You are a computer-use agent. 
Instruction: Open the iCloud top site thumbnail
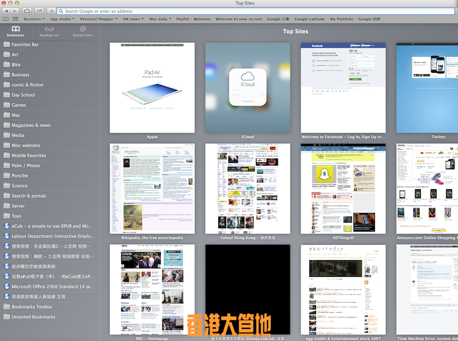click(248, 88)
